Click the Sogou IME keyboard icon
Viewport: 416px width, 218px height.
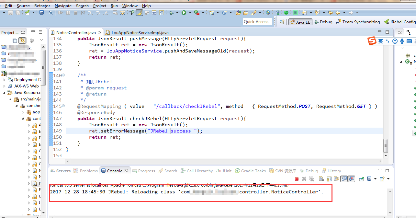[x=409, y=41]
